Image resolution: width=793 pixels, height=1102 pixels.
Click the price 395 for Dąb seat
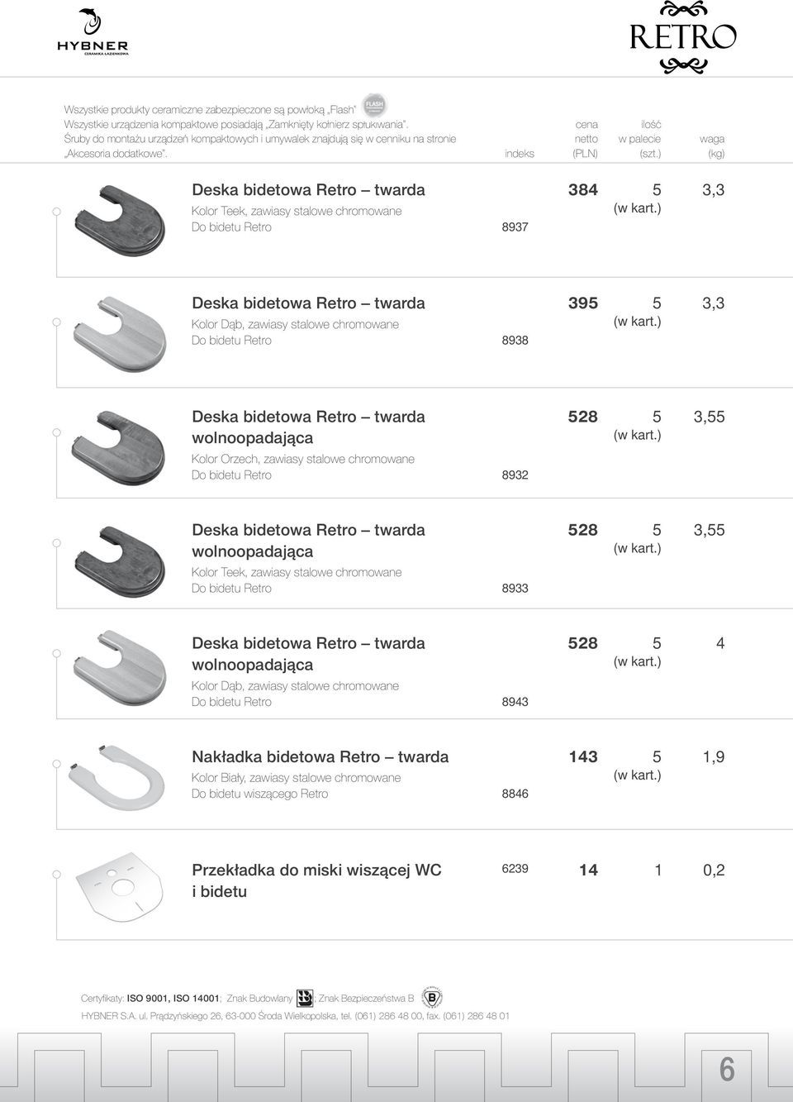point(582,303)
